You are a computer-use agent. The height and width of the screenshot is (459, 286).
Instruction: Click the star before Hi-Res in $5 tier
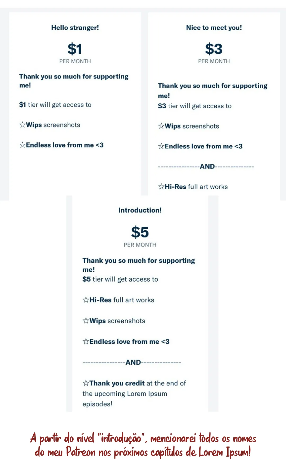coord(86,300)
